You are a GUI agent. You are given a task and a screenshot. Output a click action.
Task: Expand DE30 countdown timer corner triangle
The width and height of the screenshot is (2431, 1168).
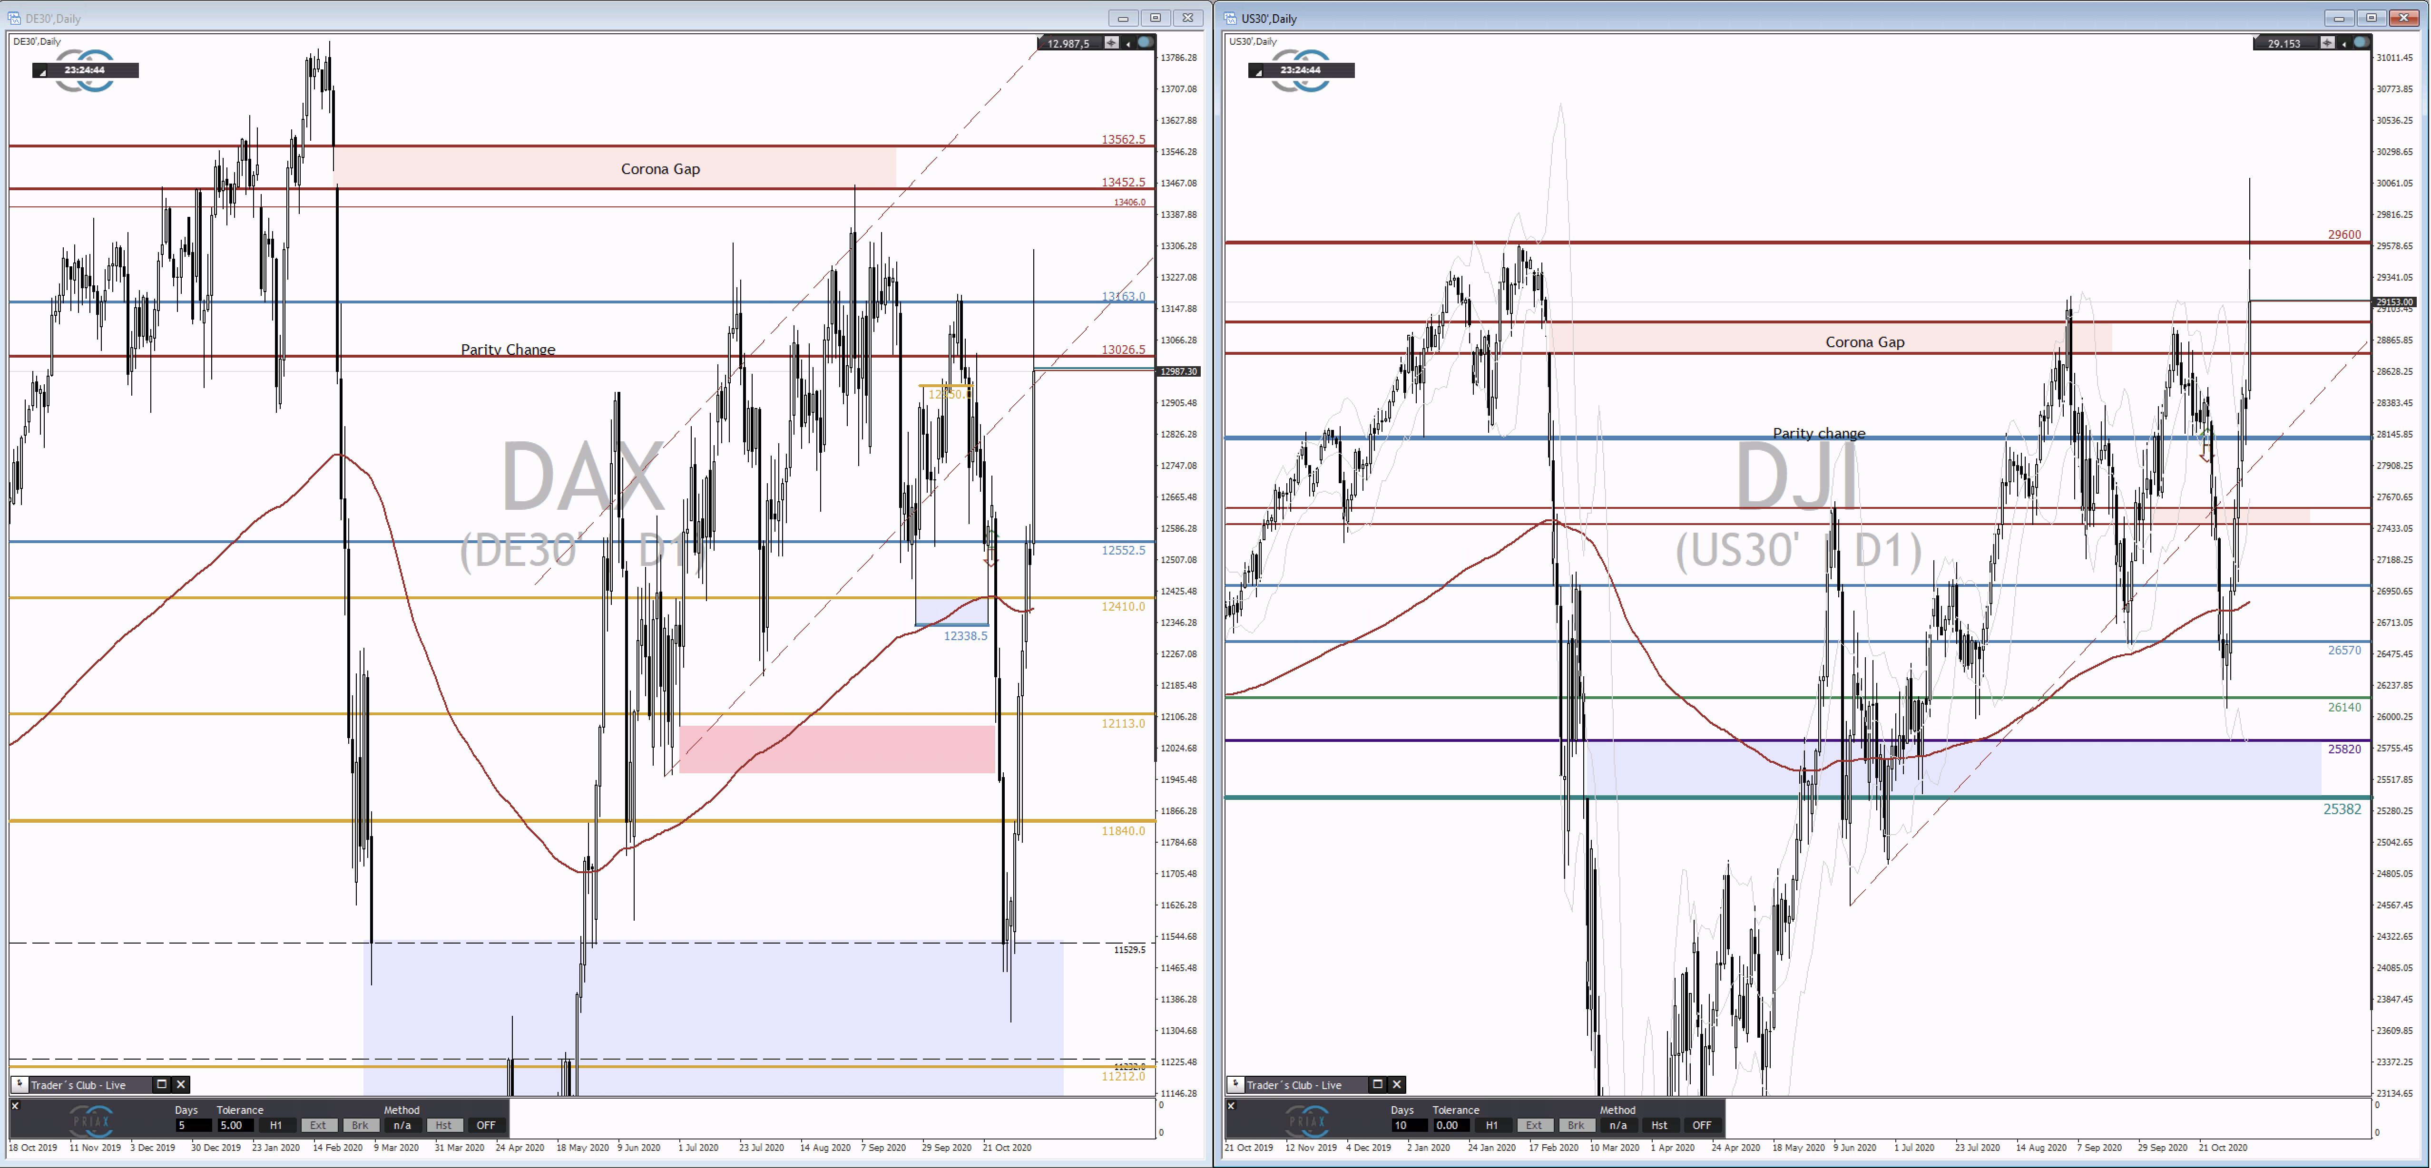(42, 73)
